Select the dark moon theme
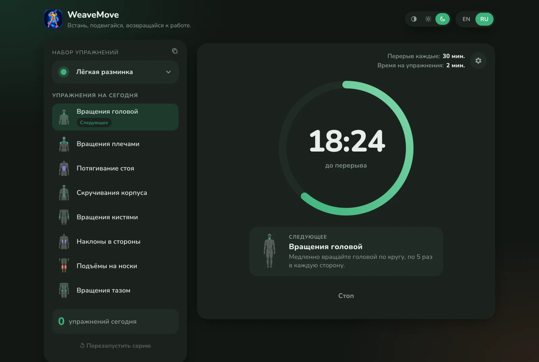Viewport: 539px width, 362px height. [443, 19]
